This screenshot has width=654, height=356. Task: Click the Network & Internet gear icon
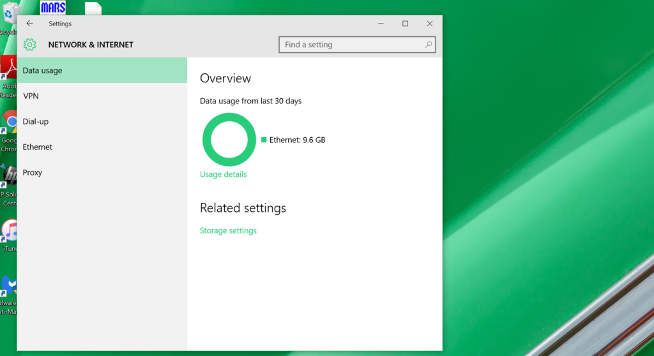(29, 45)
